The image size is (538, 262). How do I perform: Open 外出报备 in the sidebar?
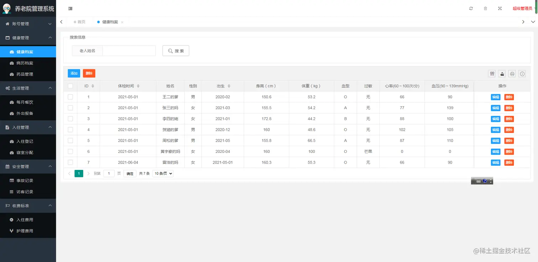click(x=28, y=113)
